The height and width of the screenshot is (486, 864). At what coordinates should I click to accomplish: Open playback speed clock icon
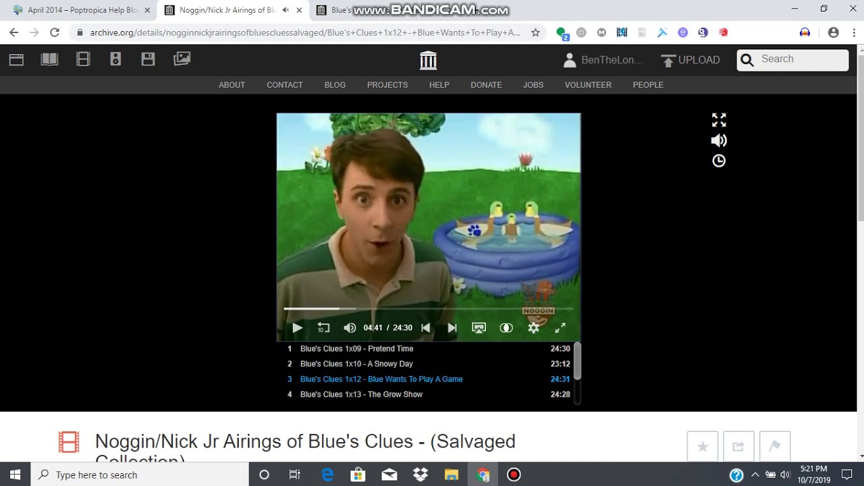pyautogui.click(x=719, y=161)
